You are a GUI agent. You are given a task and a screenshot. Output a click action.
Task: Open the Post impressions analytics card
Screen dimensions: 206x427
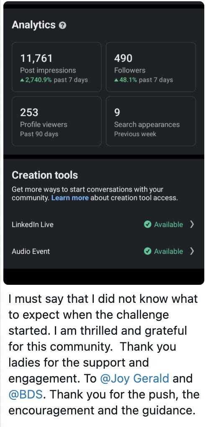(x=57, y=67)
